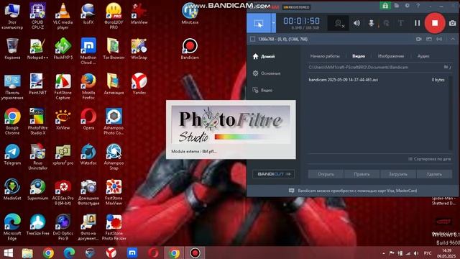This screenshot has height=259, width=460.
Task: Select the XnView desktop icon
Action: (63, 119)
